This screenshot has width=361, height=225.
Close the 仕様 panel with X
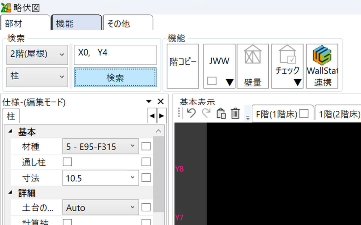click(x=161, y=102)
